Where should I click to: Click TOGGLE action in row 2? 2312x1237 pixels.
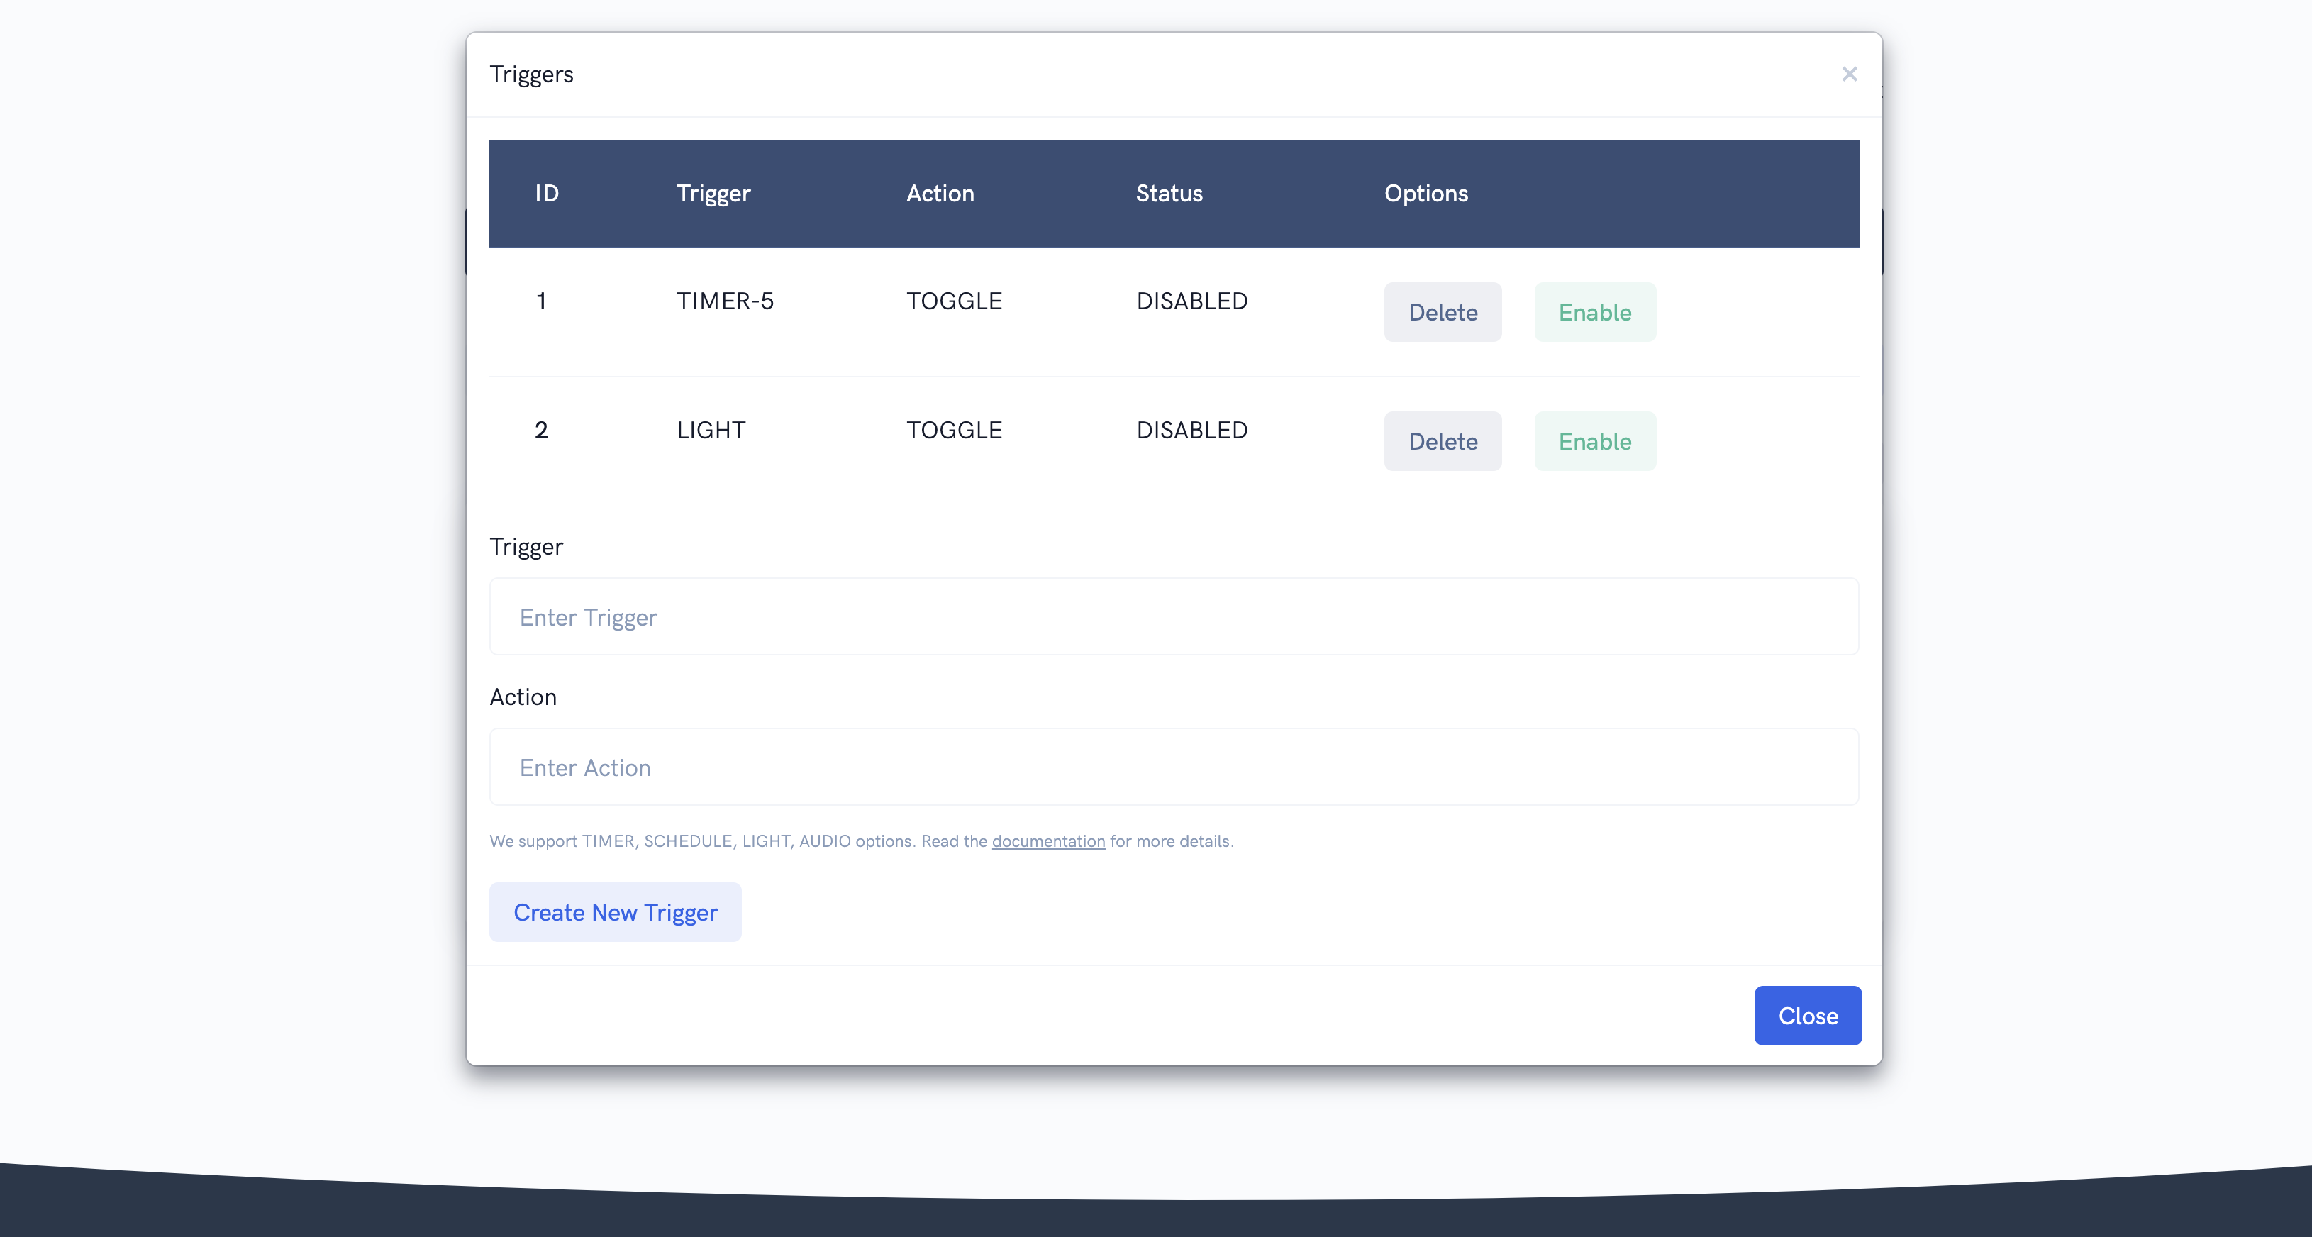coord(953,431)
